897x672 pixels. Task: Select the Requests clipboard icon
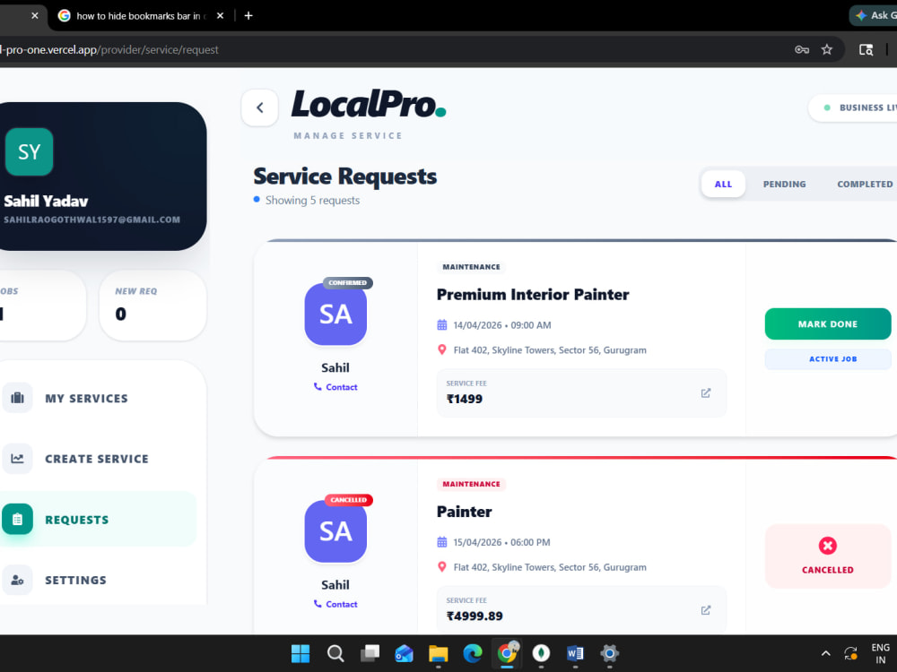[17, 519]
